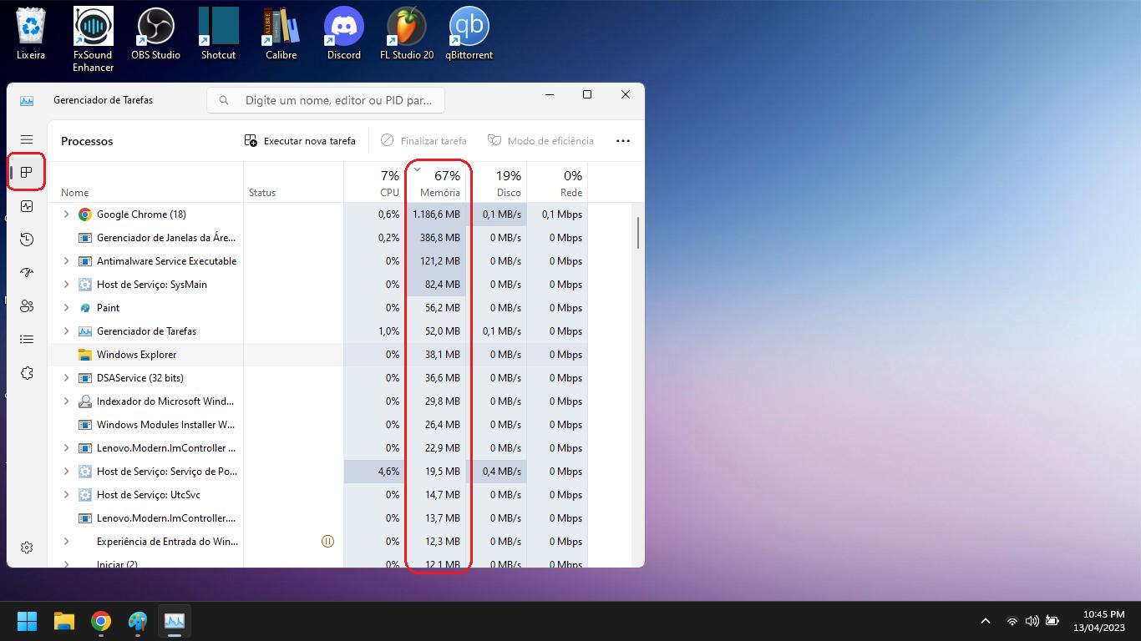The width and height of the screenshot is (1141, 641).
Task: Open the Performance panel in the sidebar
Action: tap(26, 206)
